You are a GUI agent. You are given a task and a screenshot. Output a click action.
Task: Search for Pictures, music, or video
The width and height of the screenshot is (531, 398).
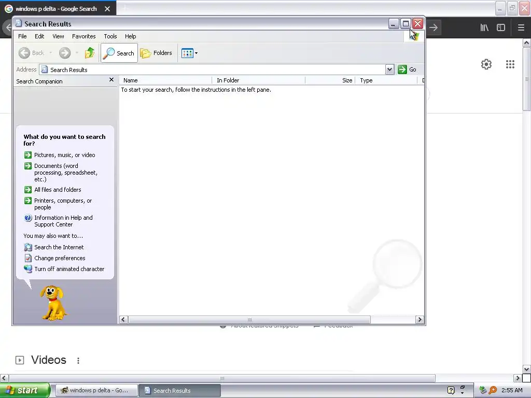tap(60, 155)
